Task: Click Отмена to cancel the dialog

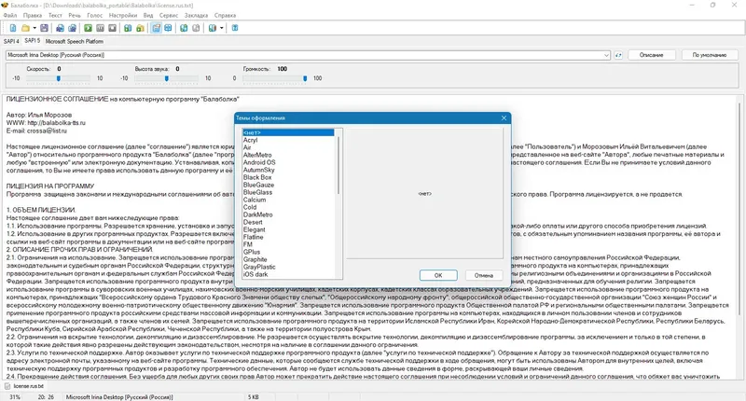Action: coord(483,275)
